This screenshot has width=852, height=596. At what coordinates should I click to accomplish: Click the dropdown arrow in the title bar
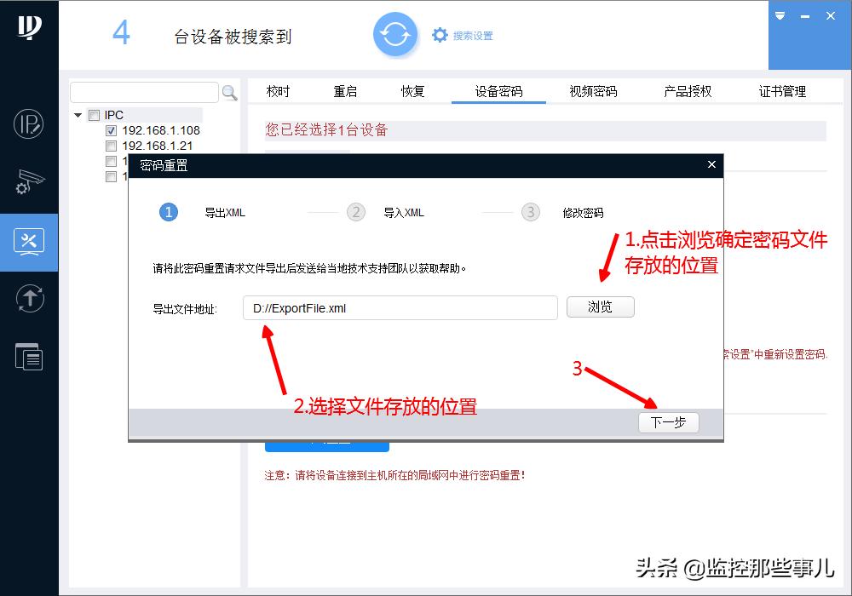coord(780,15)
